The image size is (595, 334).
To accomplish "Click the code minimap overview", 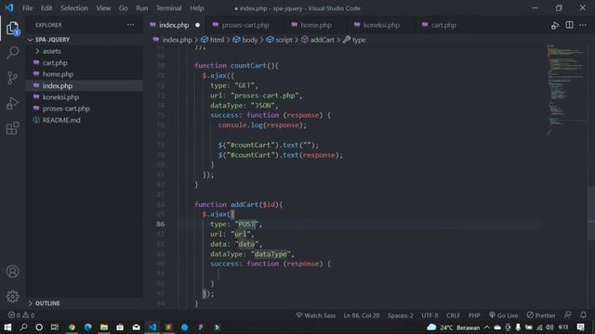I will (566, 90).
